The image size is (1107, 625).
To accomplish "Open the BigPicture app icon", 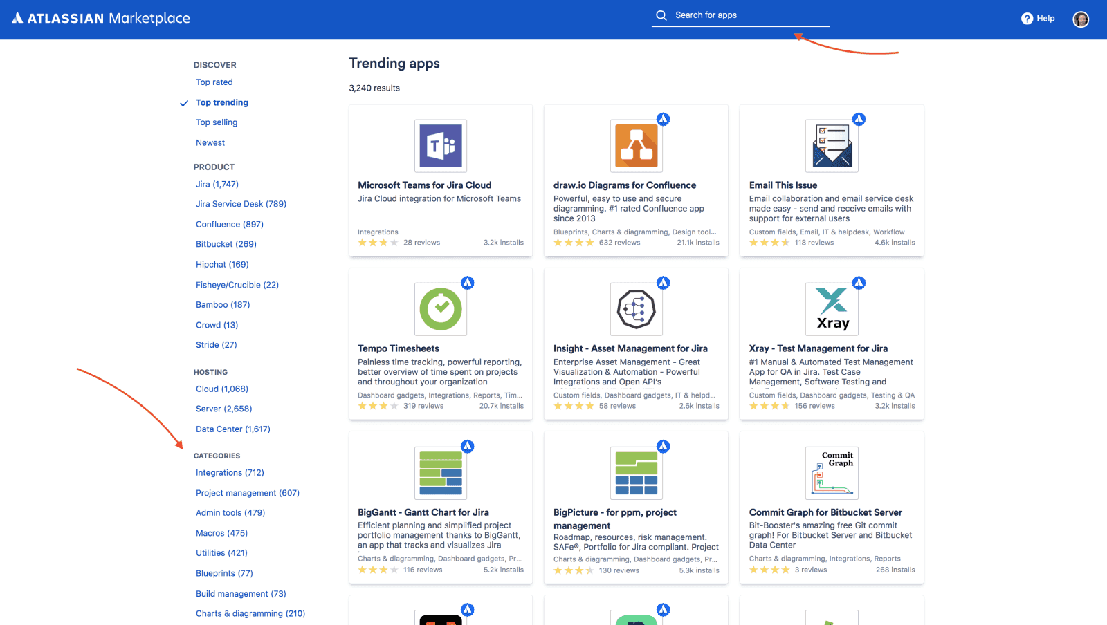I will coord(637,473).
